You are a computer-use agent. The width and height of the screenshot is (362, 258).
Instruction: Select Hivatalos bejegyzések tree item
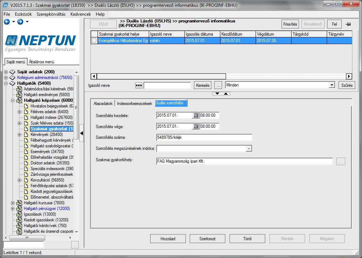tap(52, 106)
